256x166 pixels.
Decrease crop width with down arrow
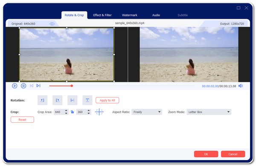(x=66, y=113)
